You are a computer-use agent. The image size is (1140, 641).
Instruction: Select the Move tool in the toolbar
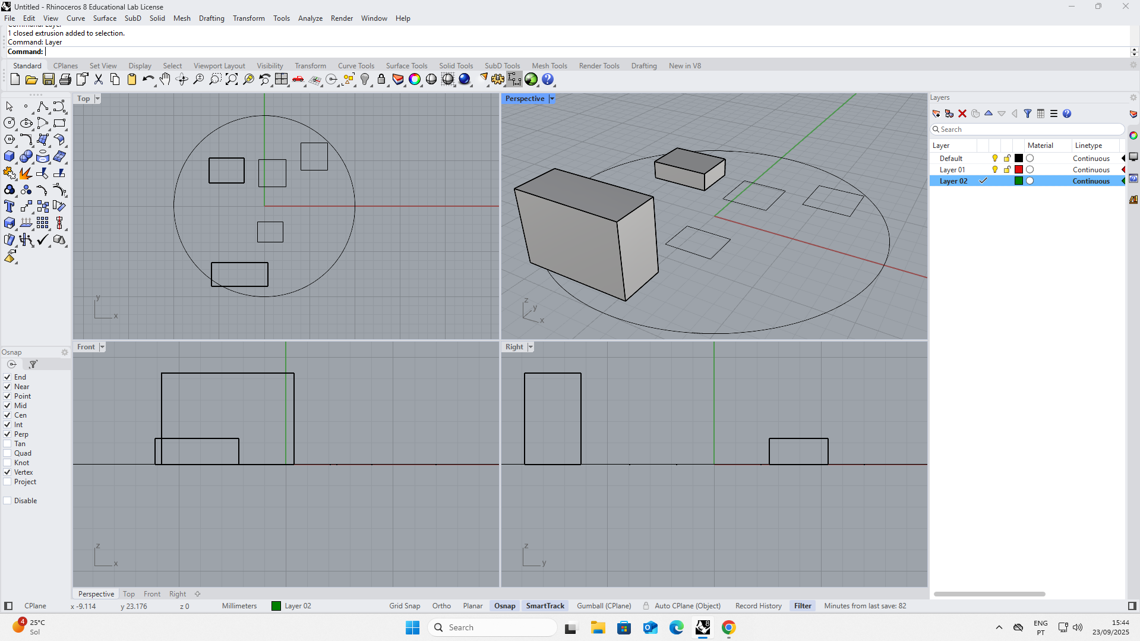pos(27,206)
